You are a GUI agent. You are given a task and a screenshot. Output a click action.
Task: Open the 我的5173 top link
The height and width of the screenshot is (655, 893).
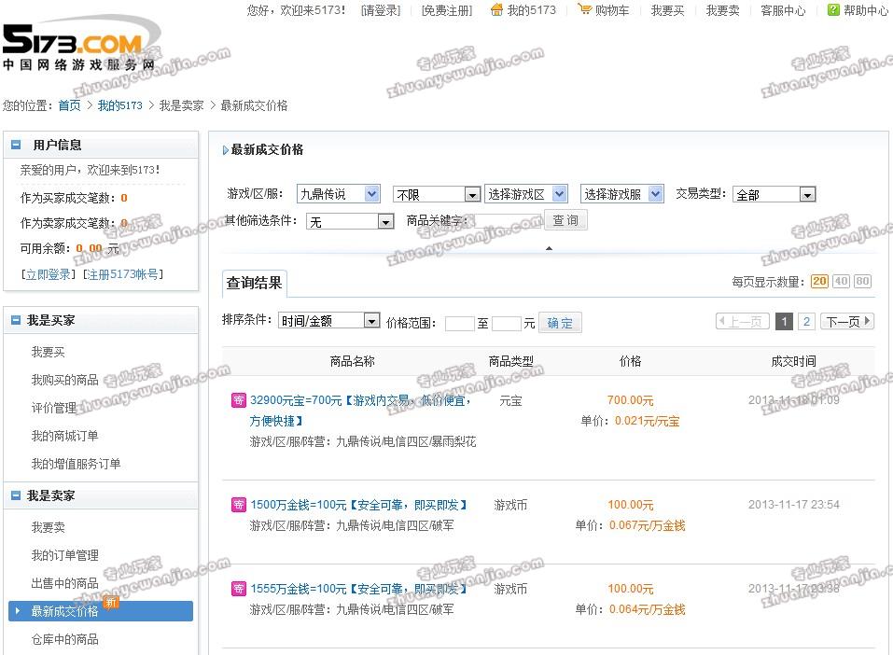tap(531, 10)
